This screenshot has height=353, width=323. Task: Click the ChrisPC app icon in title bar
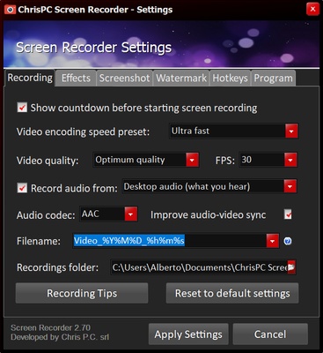click(10, 10)
